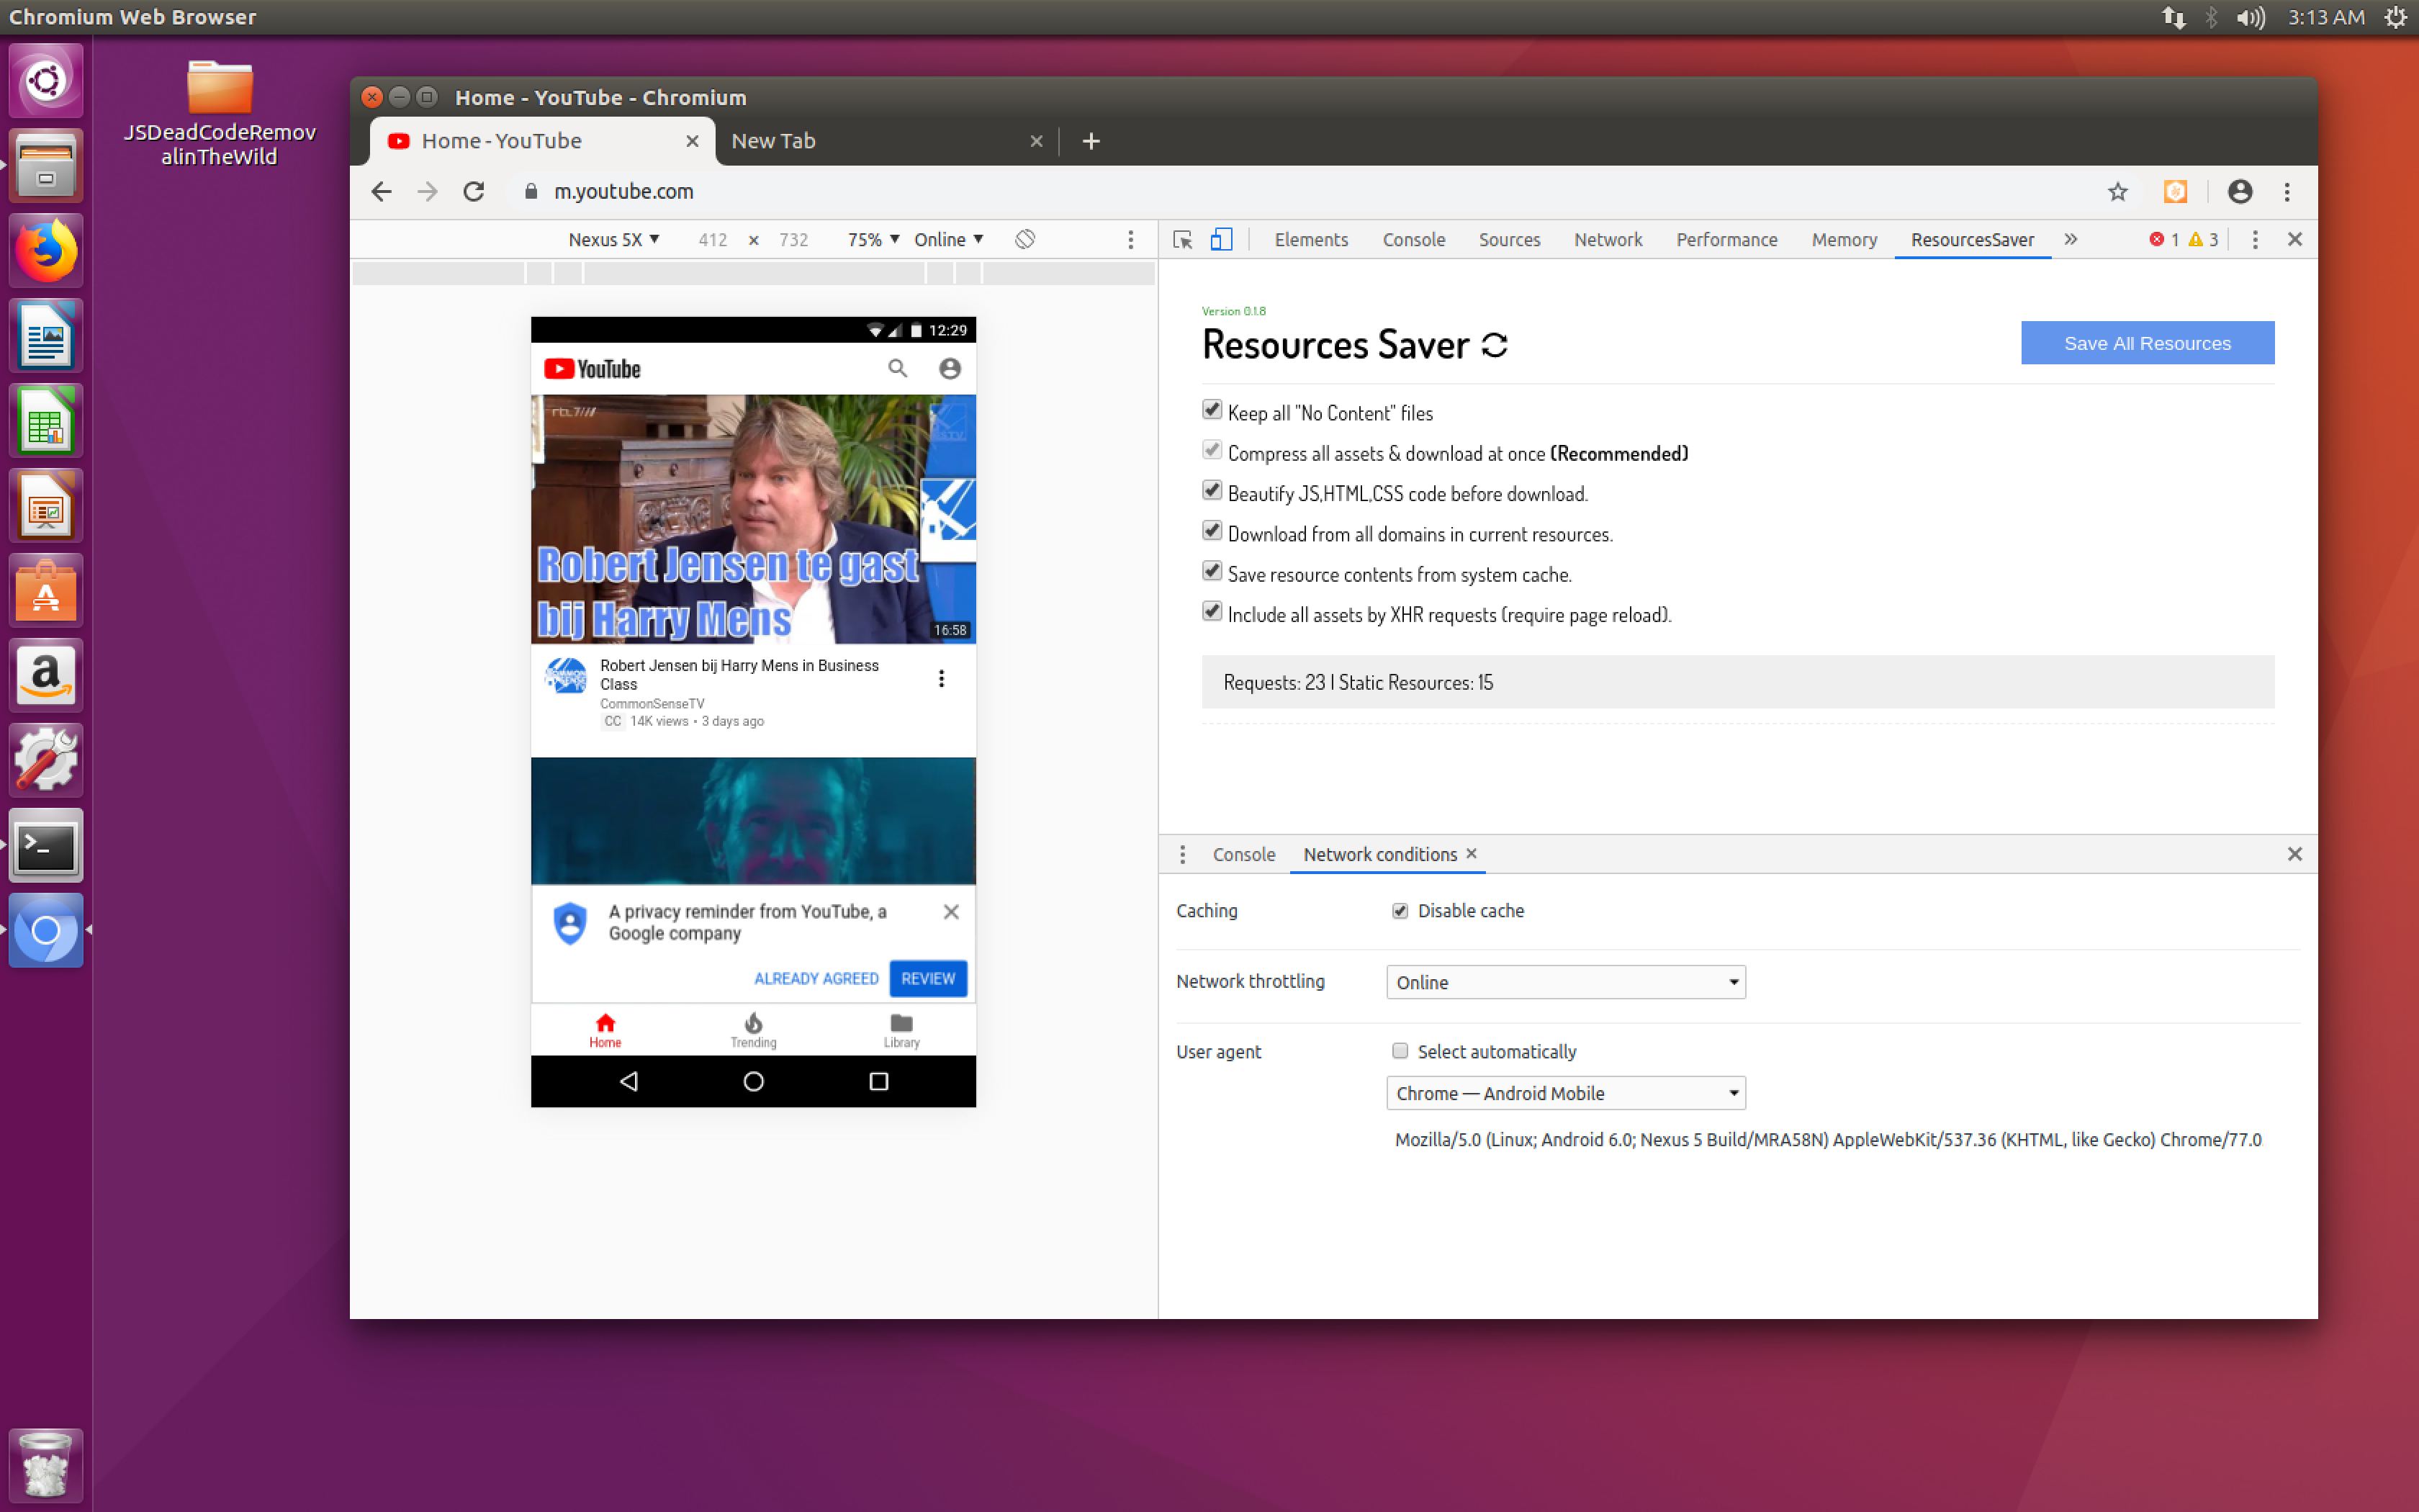The image size is (2419, 1512).
Task: Open the DevTools customize three-dot menu
Action: tap(2254, 240)
